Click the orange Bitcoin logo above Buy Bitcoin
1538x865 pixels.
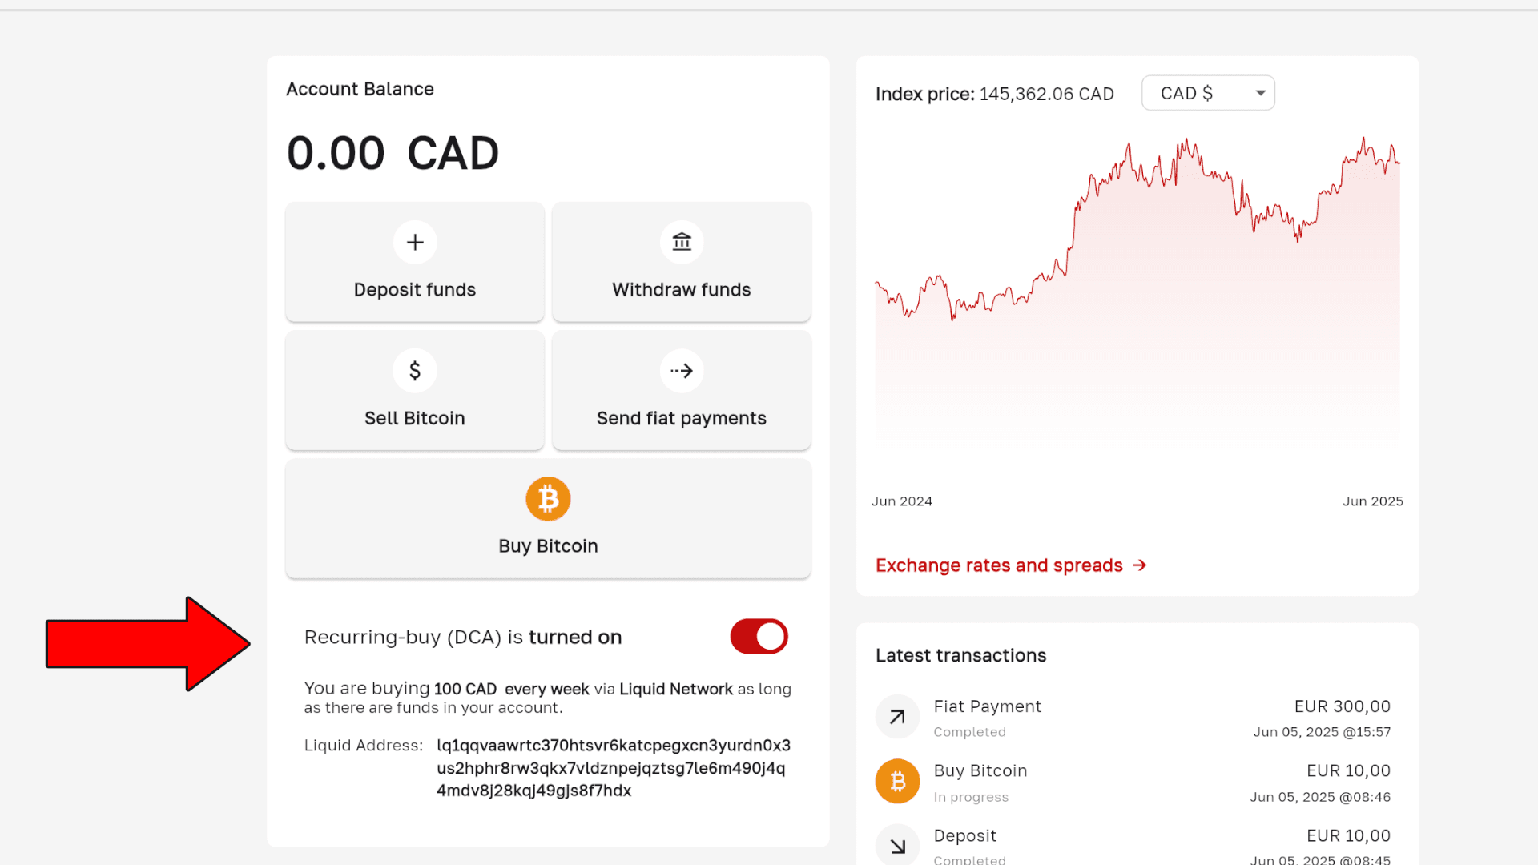548,499
